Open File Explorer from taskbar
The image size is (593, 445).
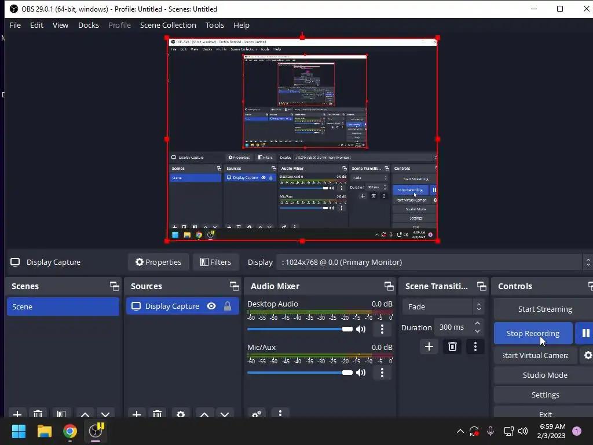(x=44, y=431)
